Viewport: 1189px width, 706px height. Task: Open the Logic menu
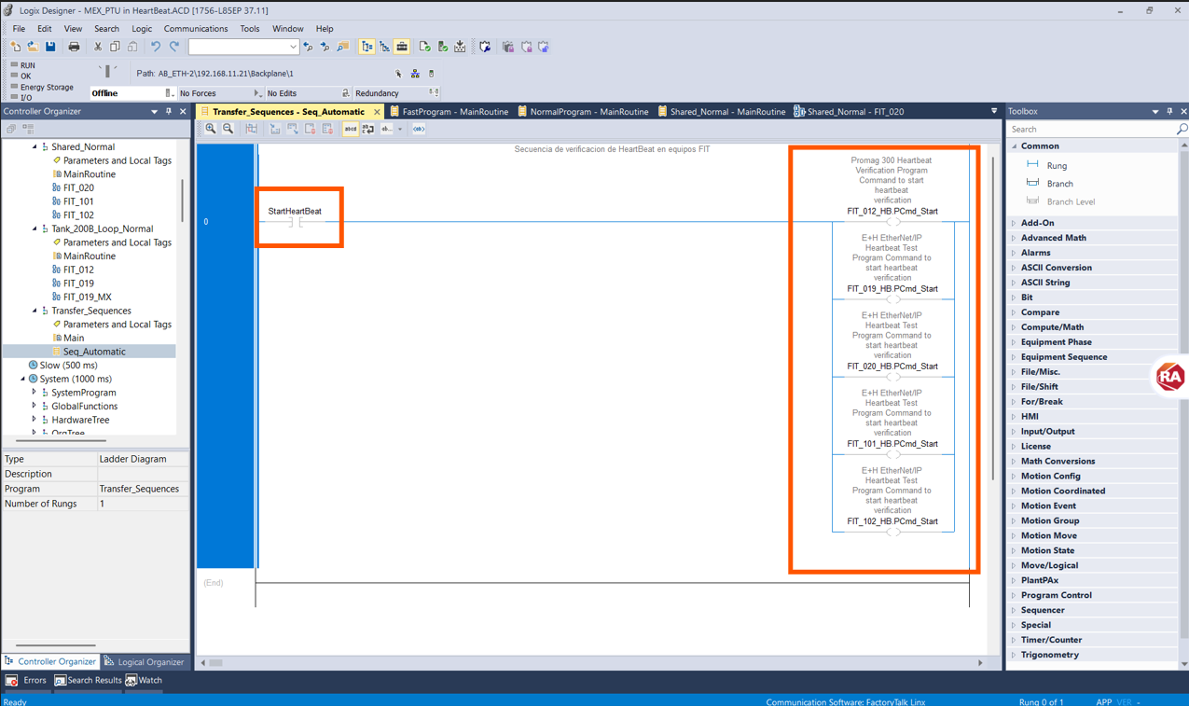click(x=142, y=29)
